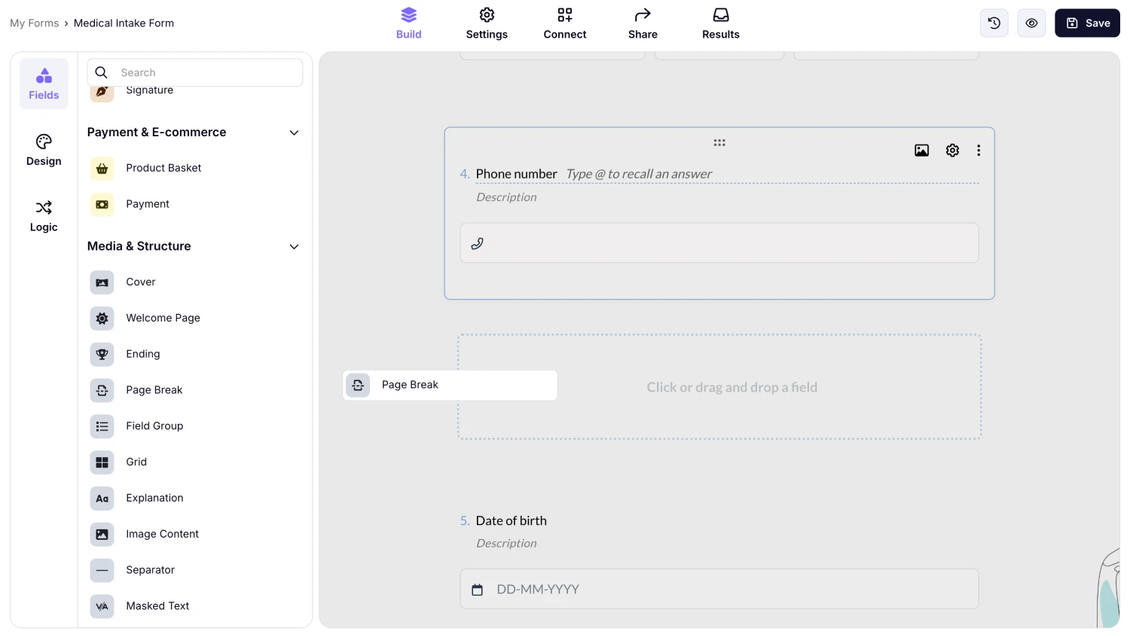This screenshot has width=1130, height=637.
Task: Go back to My Forms via breadcrumb
Action: (34, 23)
